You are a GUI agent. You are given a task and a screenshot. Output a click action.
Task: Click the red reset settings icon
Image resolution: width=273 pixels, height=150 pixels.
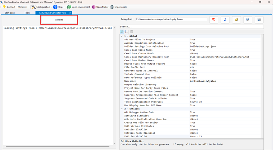coord(214,20)
